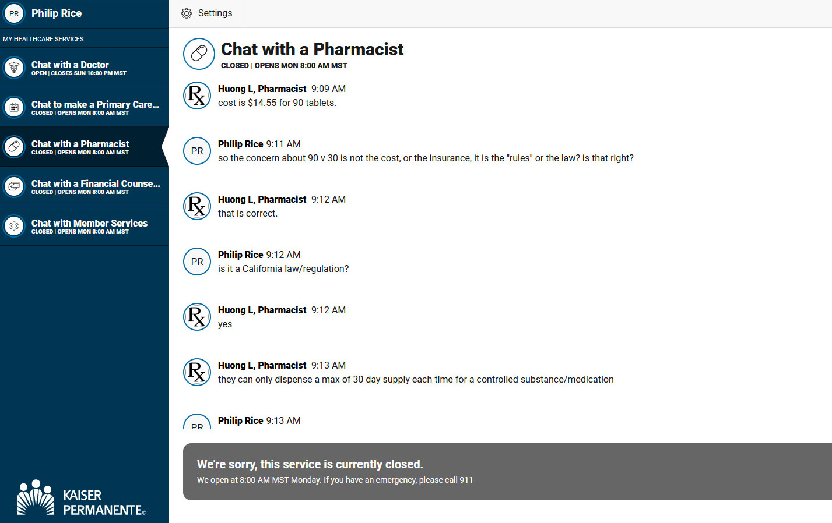Click the Chat with a Pharmacist heading
The height and width of the screenshot is (523, 832).
312,50
